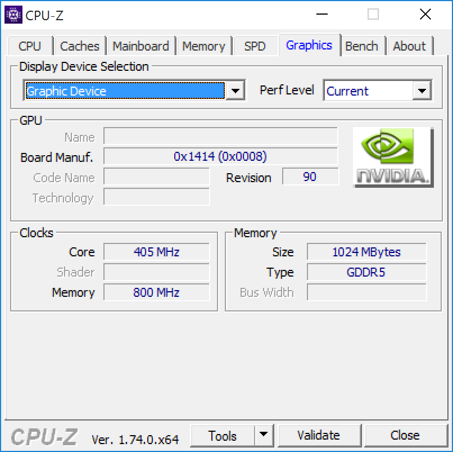Click the empty Code Name field
This screenshot has width=453, height=452.
pos(157,177)
